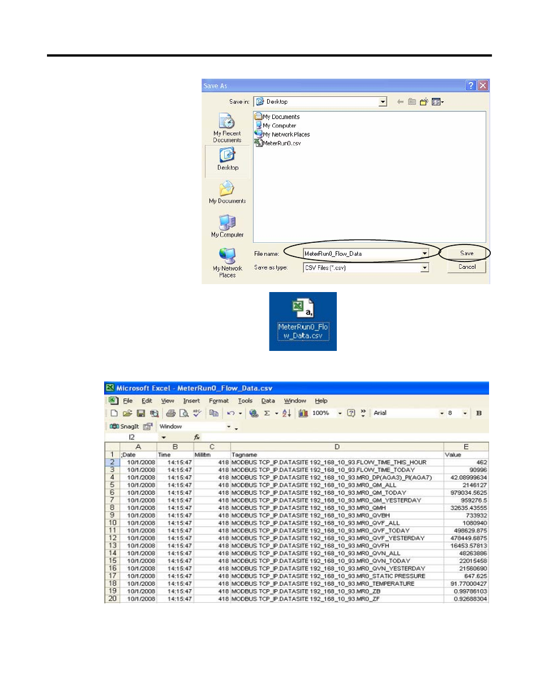Viewport: 540px width, 699px height.
Task: Click Cancel in the Save As dialog
Action: (466, 267)
